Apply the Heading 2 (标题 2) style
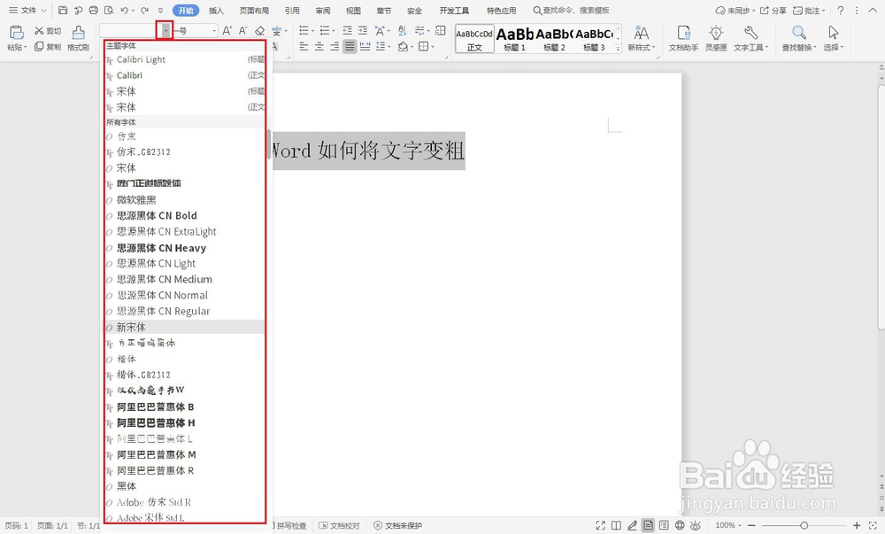This screenshot has height=534, width=885. click(x=554, y=39)
